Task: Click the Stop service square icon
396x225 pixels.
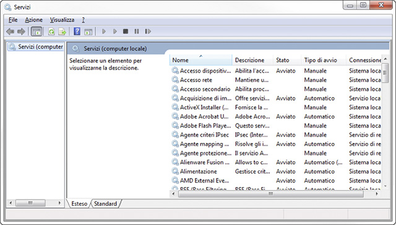Action: 126,32
